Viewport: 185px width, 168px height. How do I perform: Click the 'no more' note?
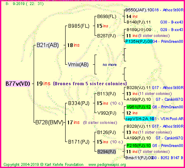click(x=110, y=65)
